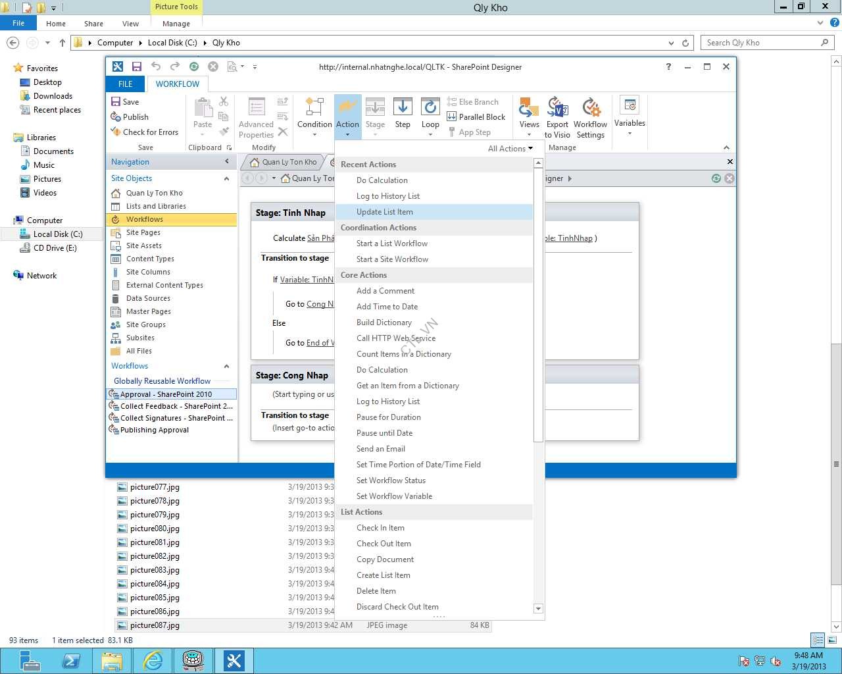
Task: Collapse the Site Objects section
Action: click(x=226, y=178)
